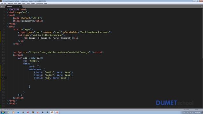Open olive square taskbar icon after red circle
This screenshot has width=203, height=114.
(33, 112)
